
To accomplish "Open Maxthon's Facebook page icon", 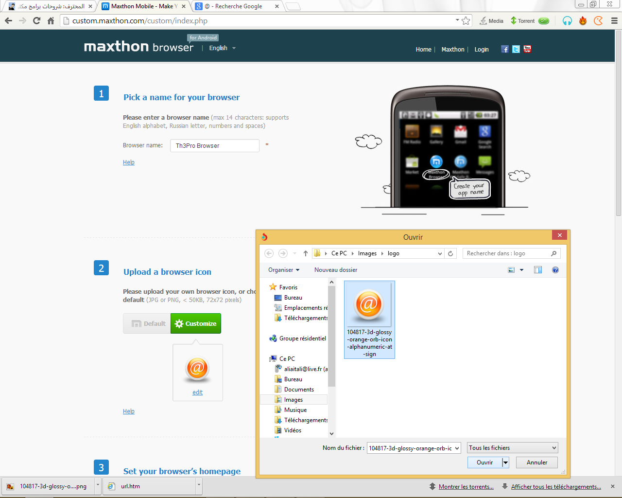I will click(505, 49).
